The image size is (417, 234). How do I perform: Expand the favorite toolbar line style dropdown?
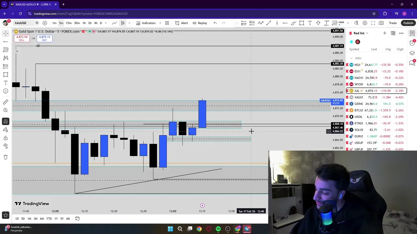click(x=348, y=23)
